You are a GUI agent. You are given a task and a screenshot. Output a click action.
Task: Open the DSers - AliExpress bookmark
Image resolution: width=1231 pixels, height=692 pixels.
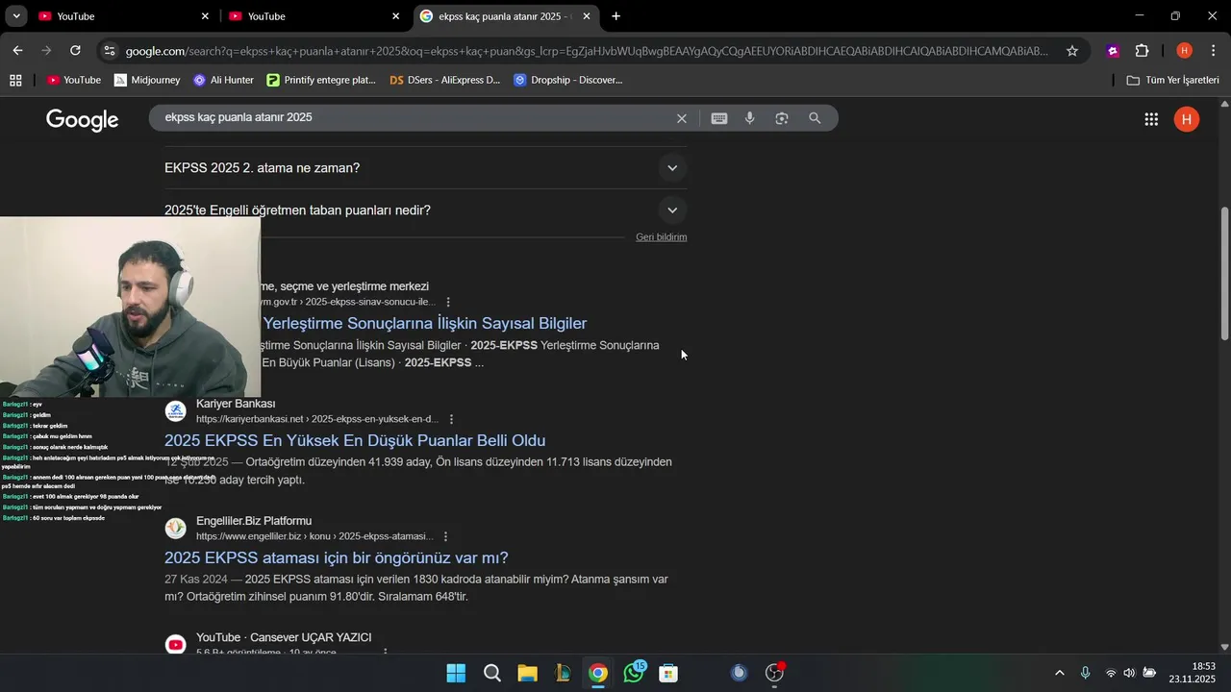click(x=445, y=81)
